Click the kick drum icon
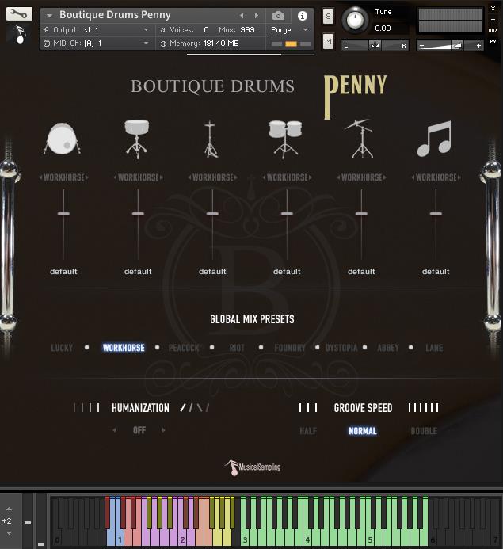Image resolution: width=503 pixels, height=549 pixels. (x=62, y=139)
